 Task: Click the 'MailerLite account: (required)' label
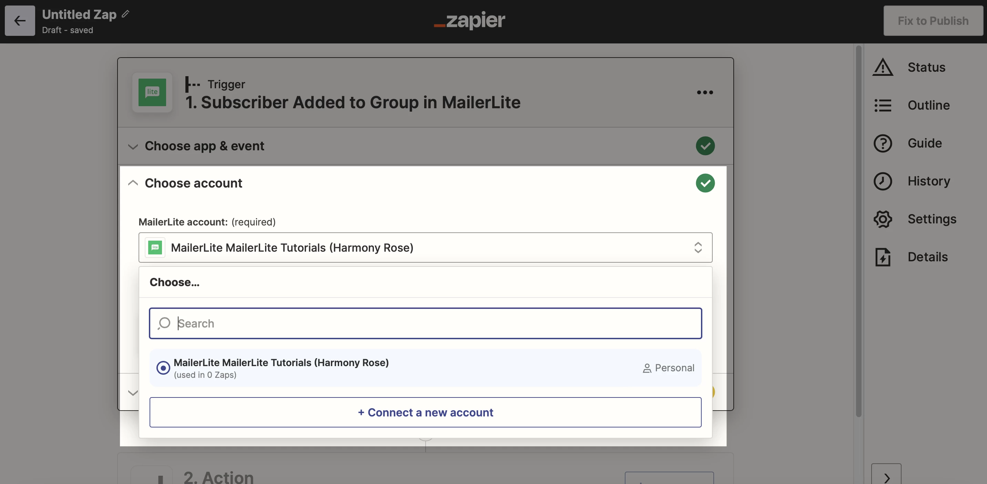207,222
